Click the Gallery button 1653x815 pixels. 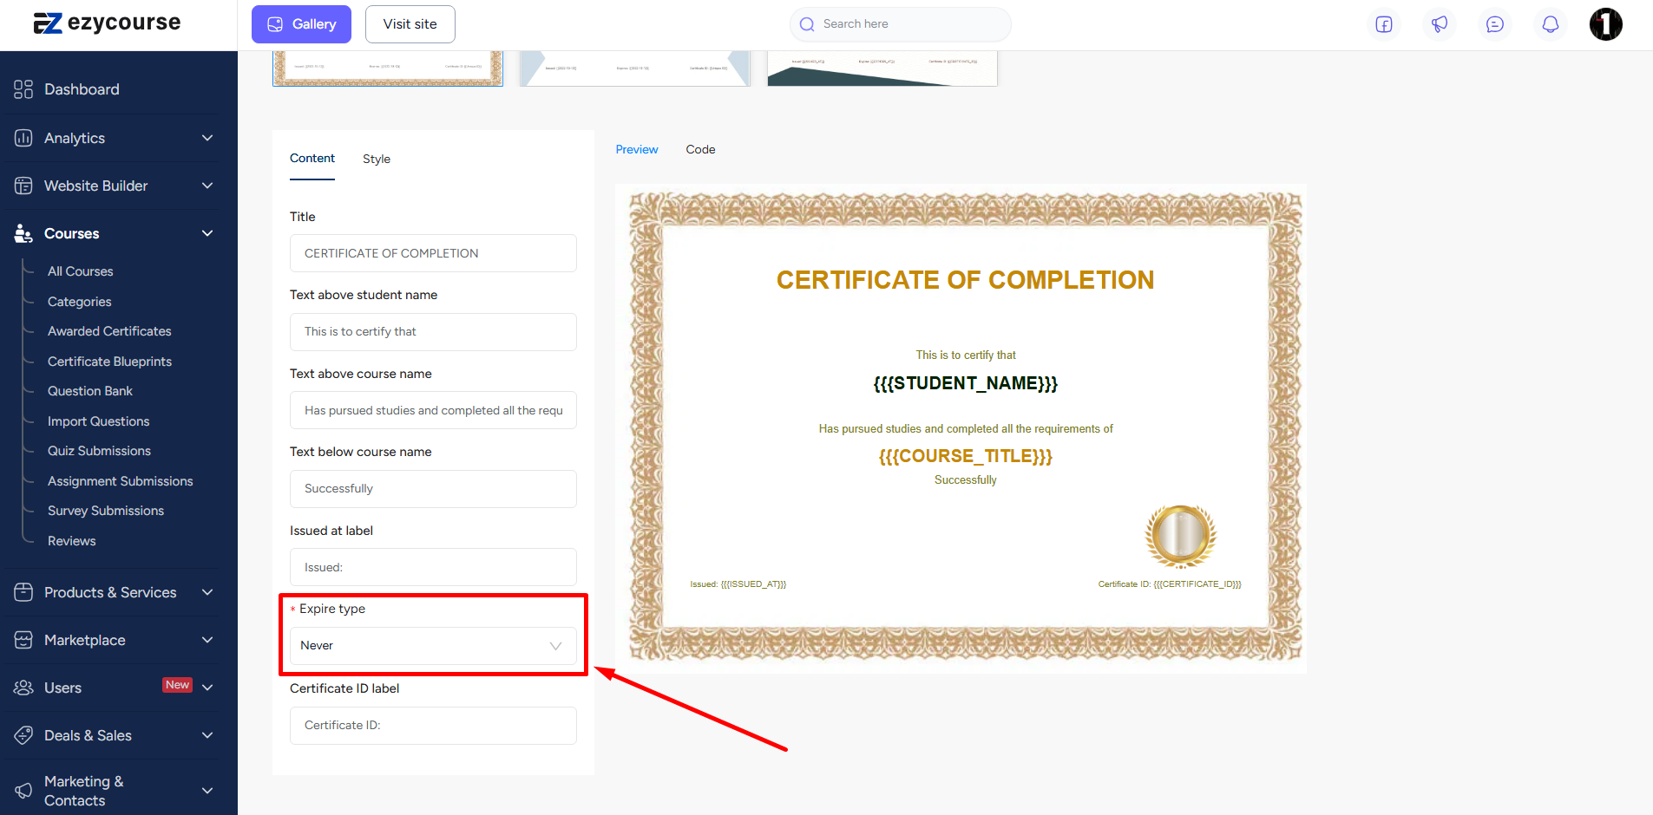(x=301, y=24)
